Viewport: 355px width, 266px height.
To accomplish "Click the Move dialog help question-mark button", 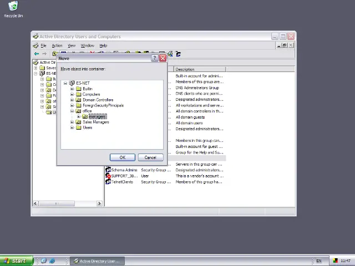I will point(154,58).
